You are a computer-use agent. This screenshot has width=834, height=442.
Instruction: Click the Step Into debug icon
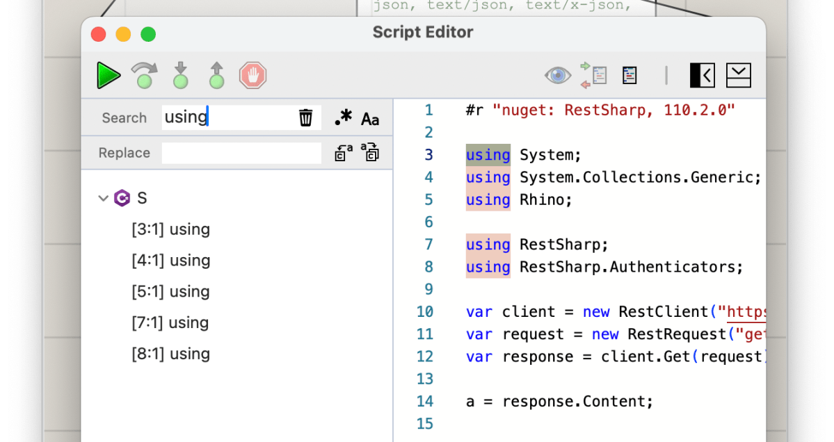point(181,75)
